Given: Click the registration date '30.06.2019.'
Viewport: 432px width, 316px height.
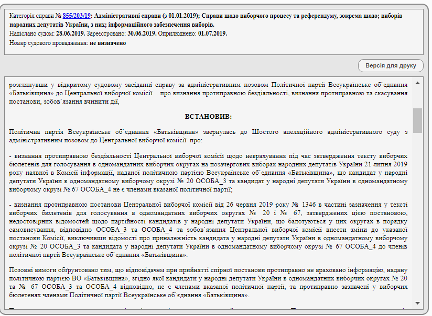Looking at the screenshot, I should coord(142,33).
